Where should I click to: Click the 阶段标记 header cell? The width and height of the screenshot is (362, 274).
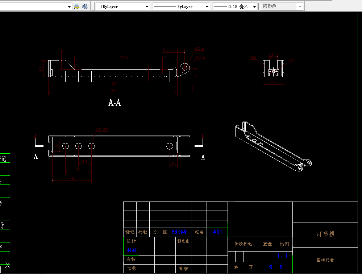coord(243,244)
